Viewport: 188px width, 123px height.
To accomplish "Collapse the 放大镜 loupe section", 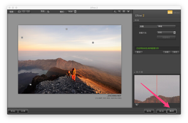I will point(138,72).
